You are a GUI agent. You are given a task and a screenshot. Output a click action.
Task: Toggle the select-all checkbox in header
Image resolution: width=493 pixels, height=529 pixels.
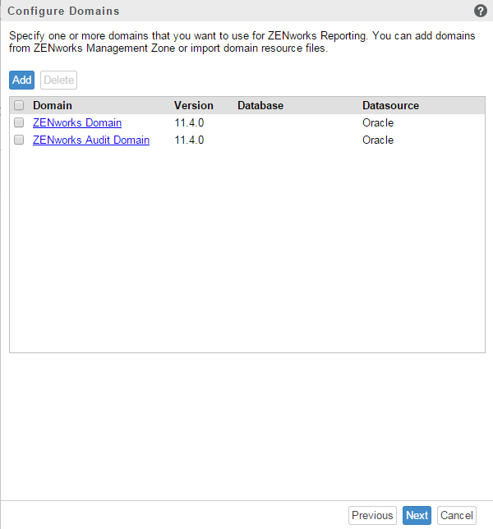(x=19, y=105)
